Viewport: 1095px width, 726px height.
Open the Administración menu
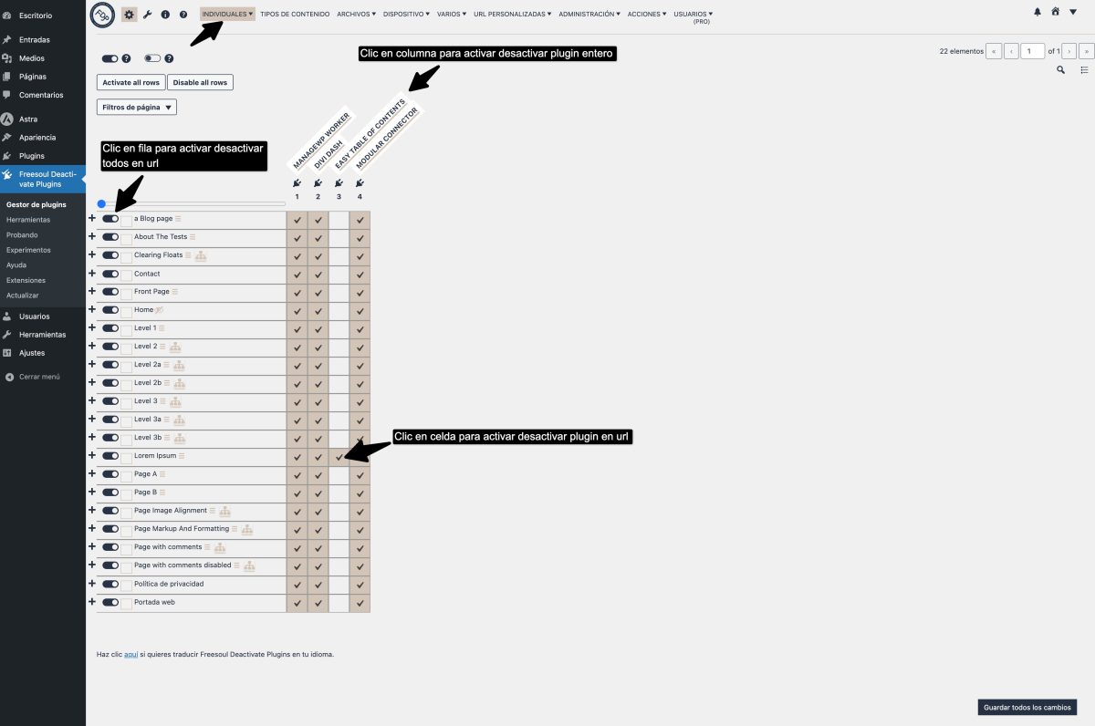(x=590, y=15)
